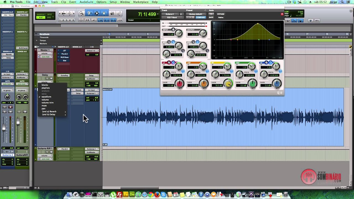The image size is (354, 199).
Task: Choose (snd a) Reverb submenu item
Action: point(52,111)
